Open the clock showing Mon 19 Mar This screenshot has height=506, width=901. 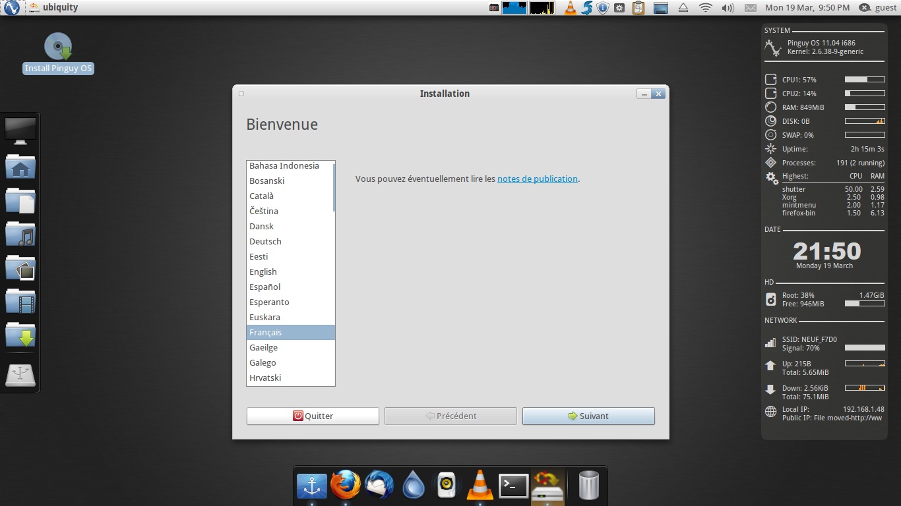point(807,8)
